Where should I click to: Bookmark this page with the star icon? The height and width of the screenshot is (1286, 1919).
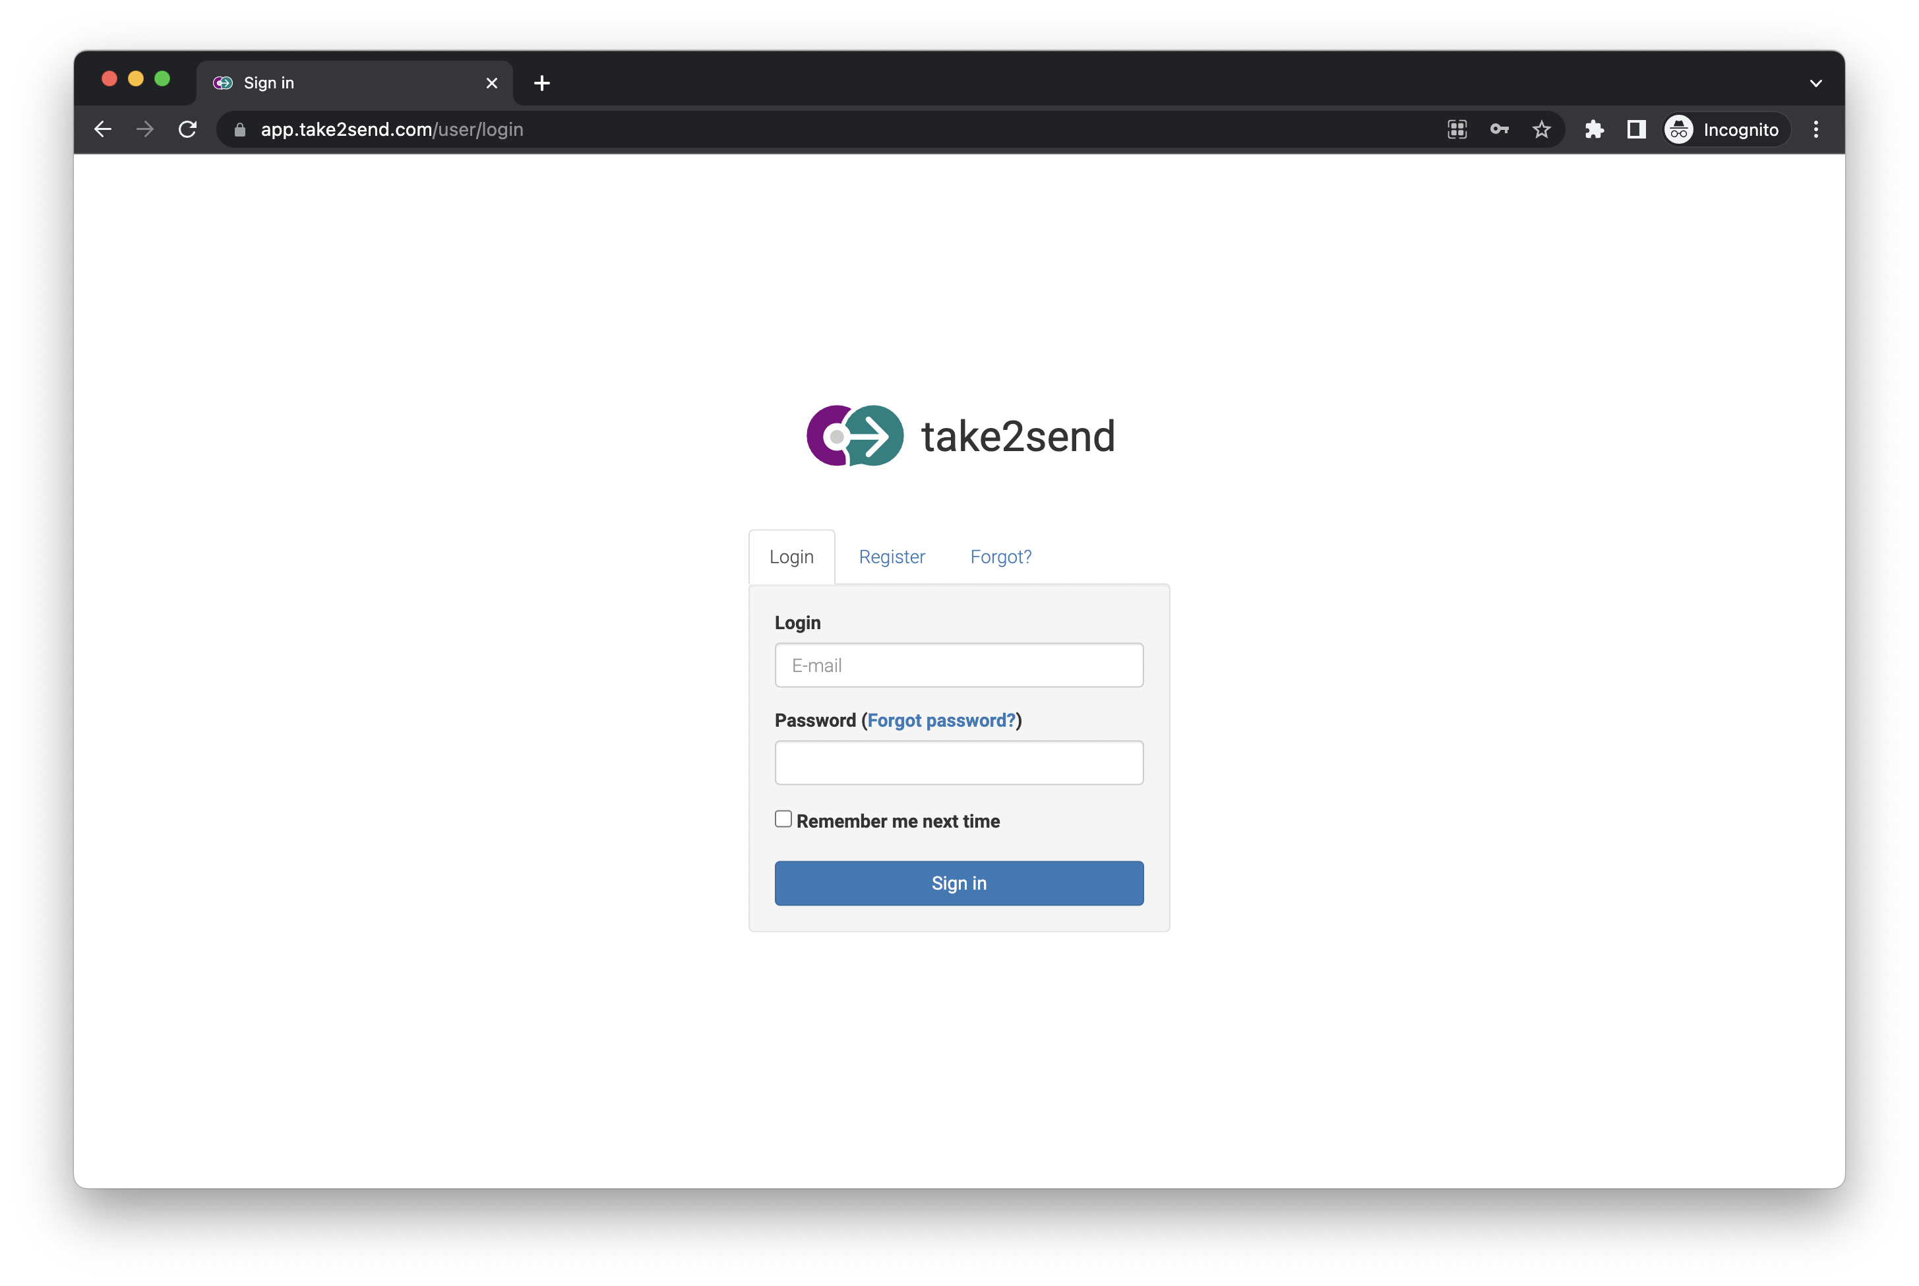[x=1542, y=129]
